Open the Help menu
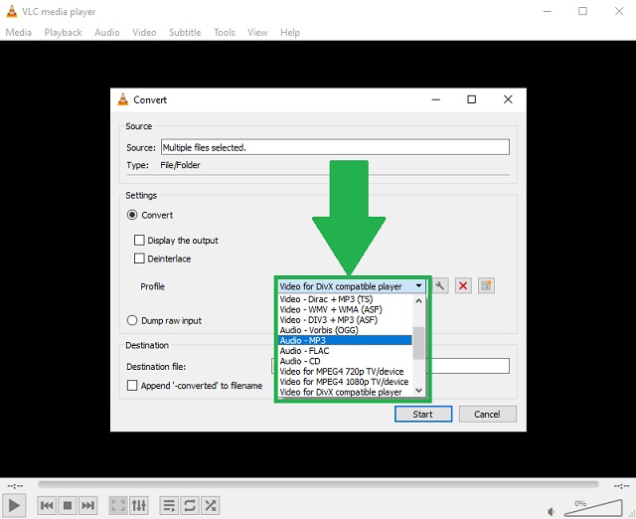This screenshot has height=519, width=636. (290, 33)
